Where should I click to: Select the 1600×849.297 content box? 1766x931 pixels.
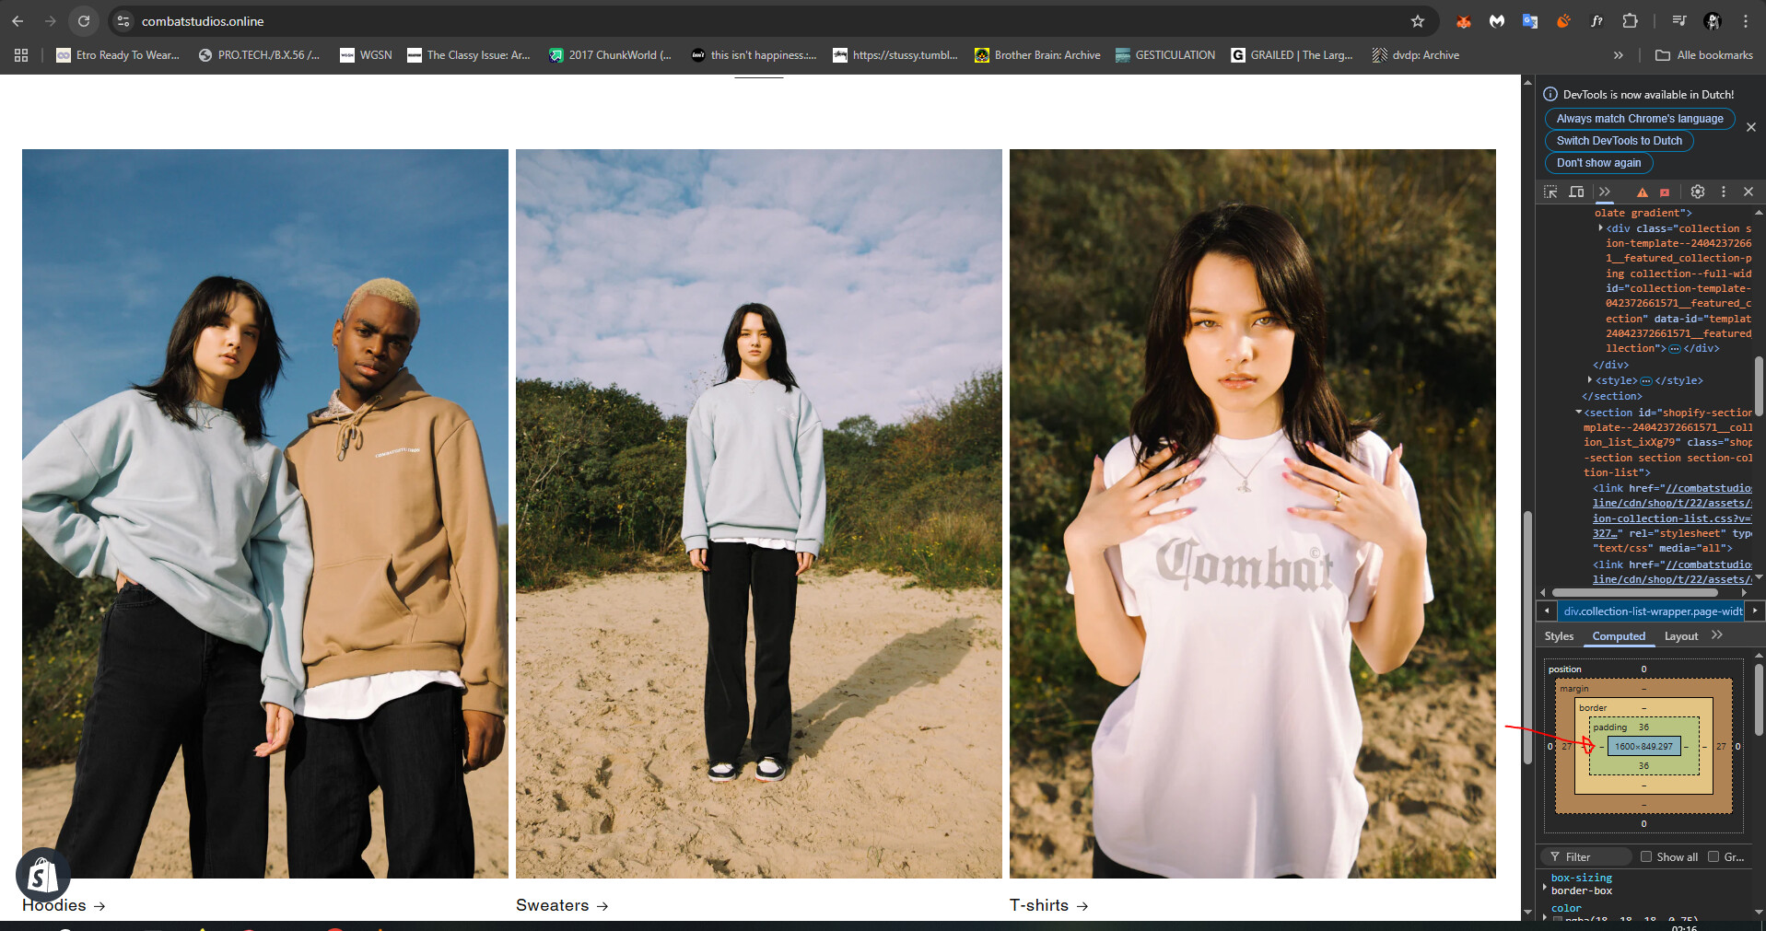[x=1643, y=747]
